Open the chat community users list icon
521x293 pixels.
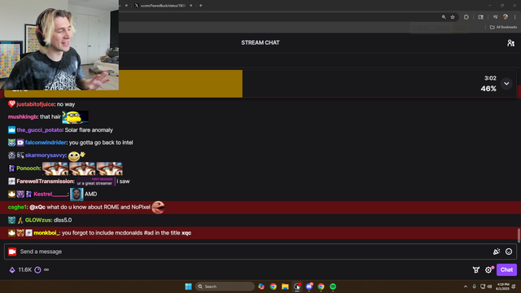[510, 43]
